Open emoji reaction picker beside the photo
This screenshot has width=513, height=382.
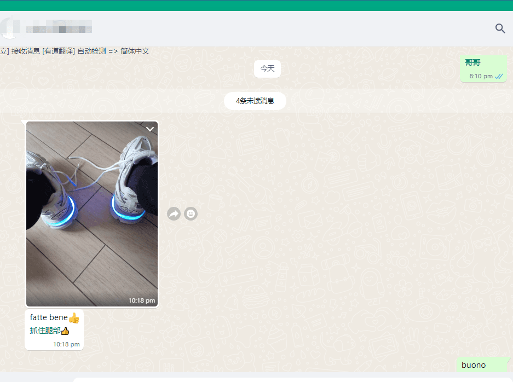pyautogui.click(x=191, y=214)
